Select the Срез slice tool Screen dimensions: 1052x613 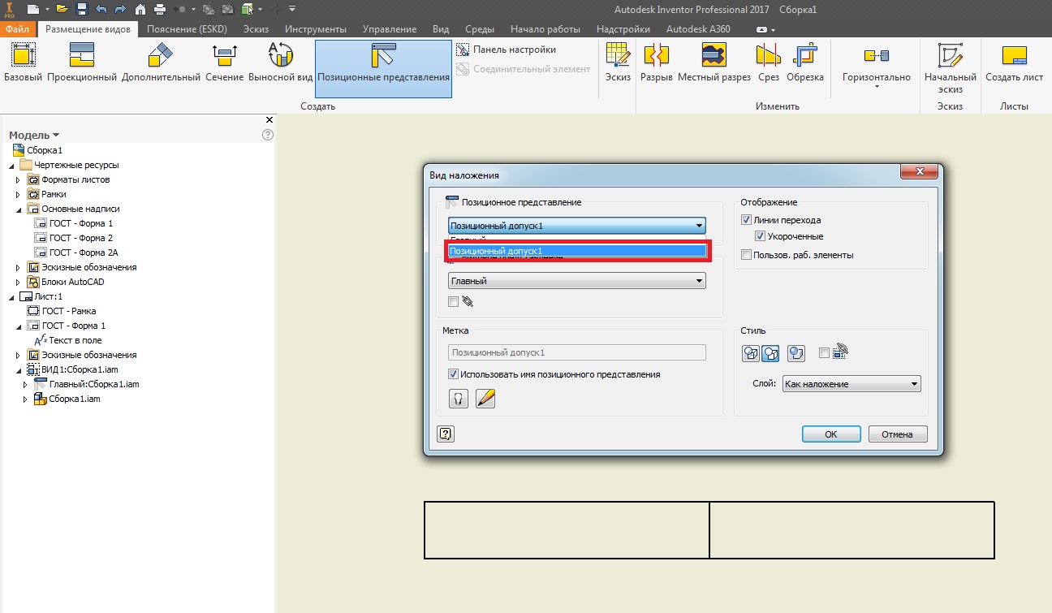click(x=768, y=63)
